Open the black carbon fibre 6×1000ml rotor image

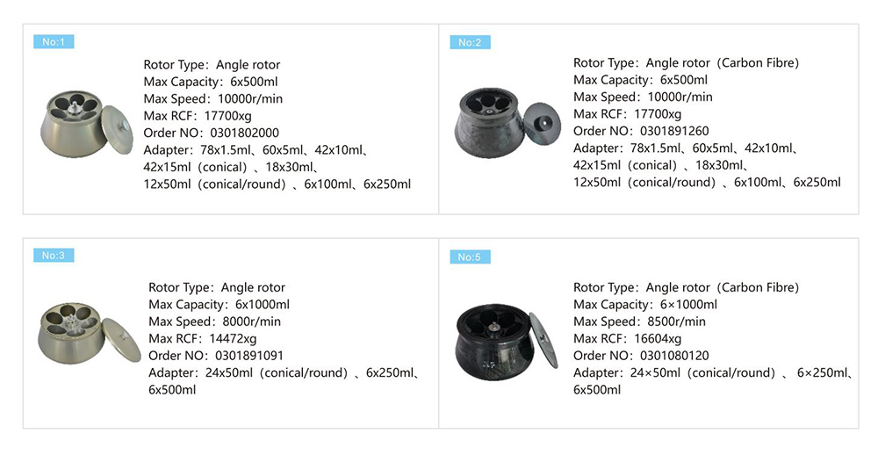tap(505, 338)
